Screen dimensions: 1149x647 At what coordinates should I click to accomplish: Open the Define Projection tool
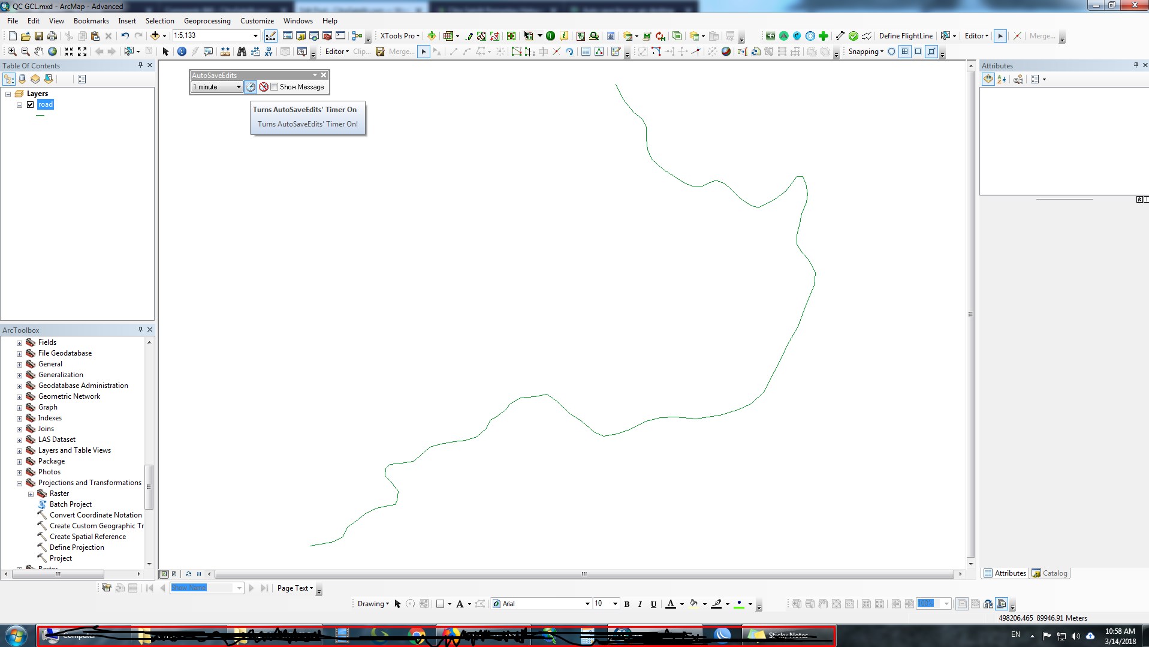coord(77,547)
